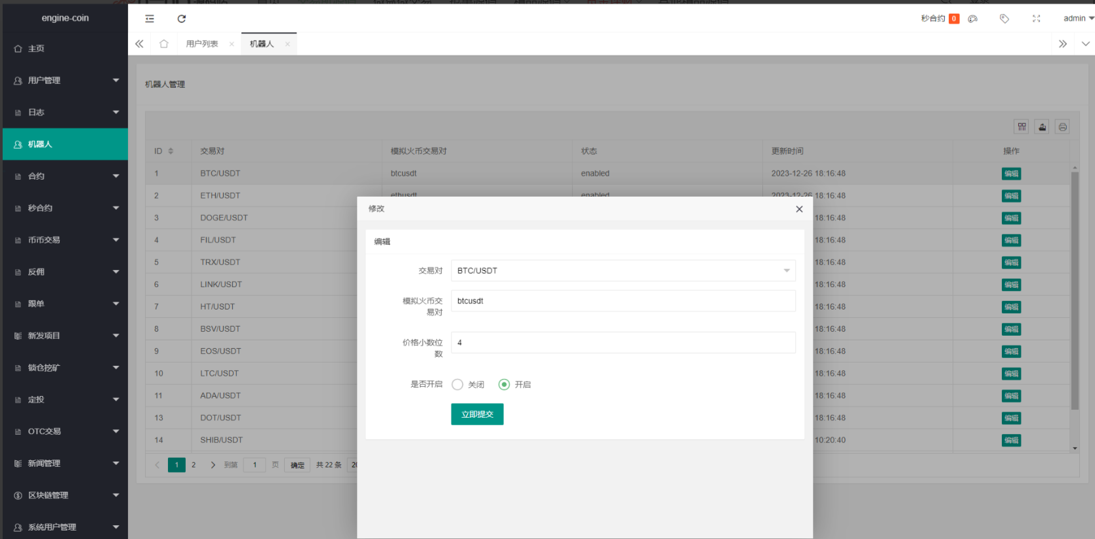This screenshot has height=539, width=1095.
Task: Click the print icon above table
Action: pyautogui.click(x=1062, y=127)
